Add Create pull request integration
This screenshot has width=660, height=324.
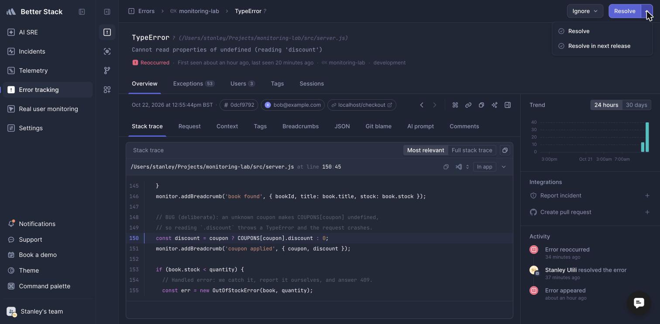pos(647,212)
